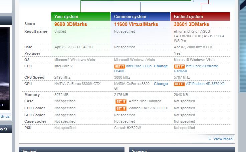
Task: Open the Intel Core 2 Duo E8400 link
Action: [133, 68]
